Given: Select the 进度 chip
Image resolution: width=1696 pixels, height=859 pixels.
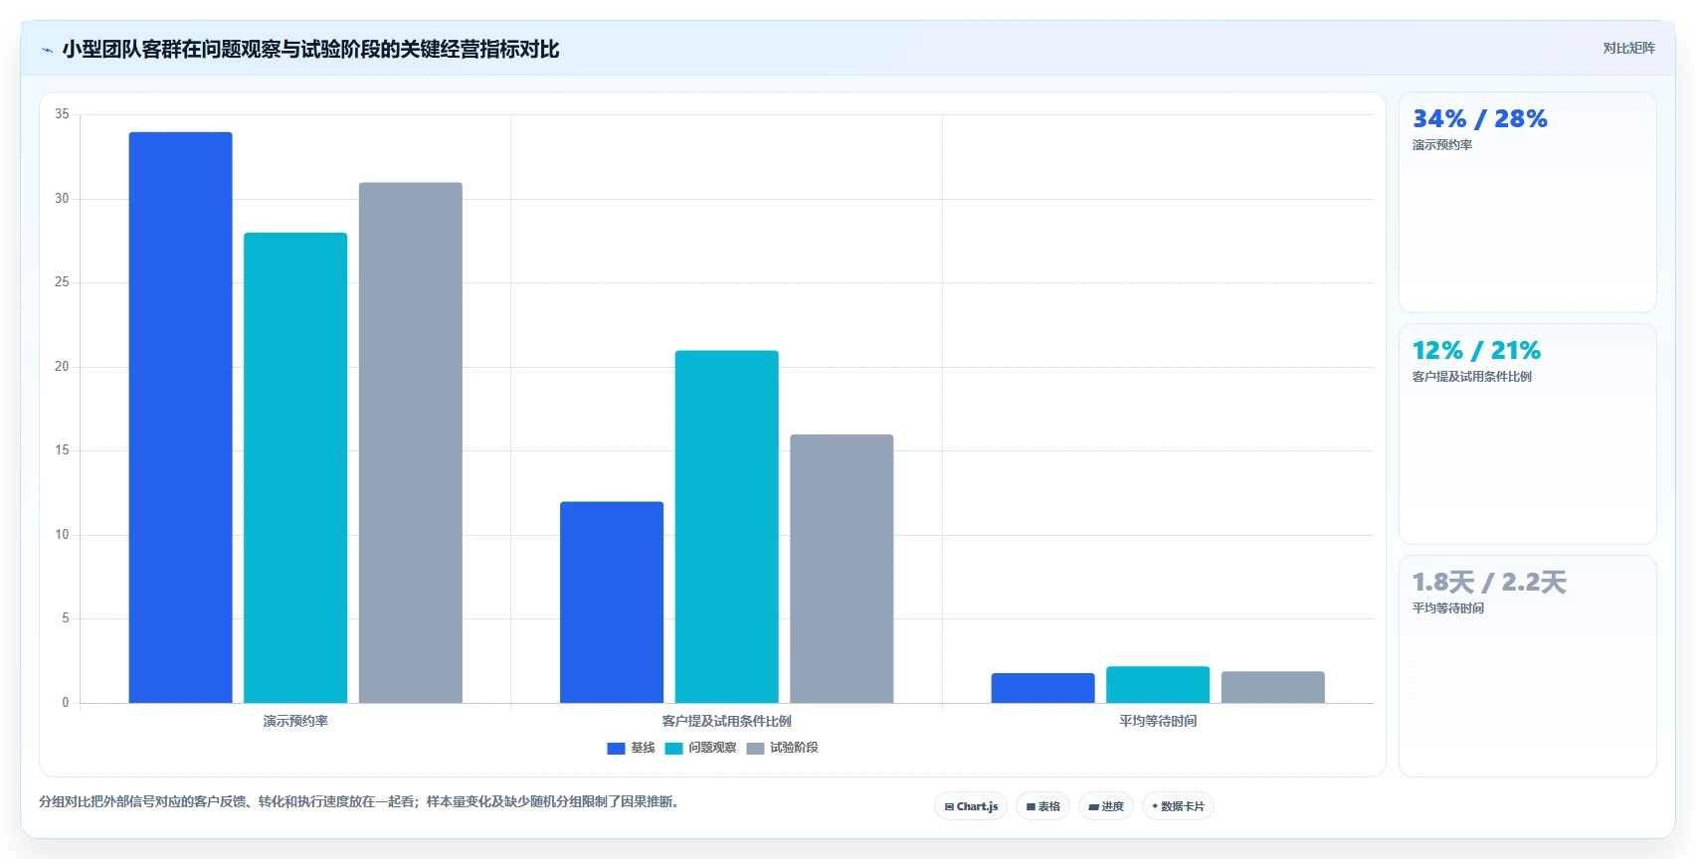Looking at the screenshot, I should (1106, 806).
